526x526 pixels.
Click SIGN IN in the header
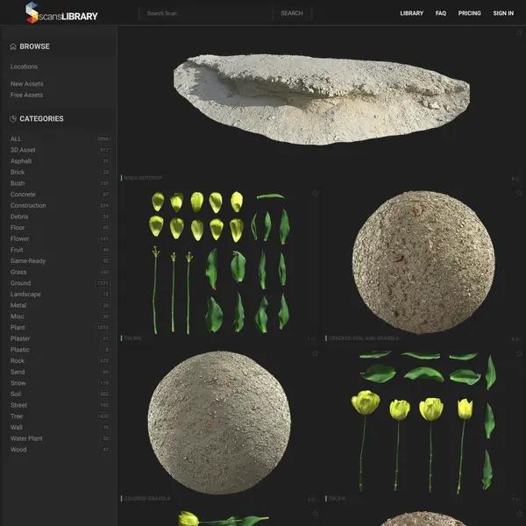coord(503,13)
